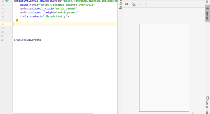Click the tools:context ".MainActivity" value
This screenshot has width=210, height=114.
coord(57,16)
